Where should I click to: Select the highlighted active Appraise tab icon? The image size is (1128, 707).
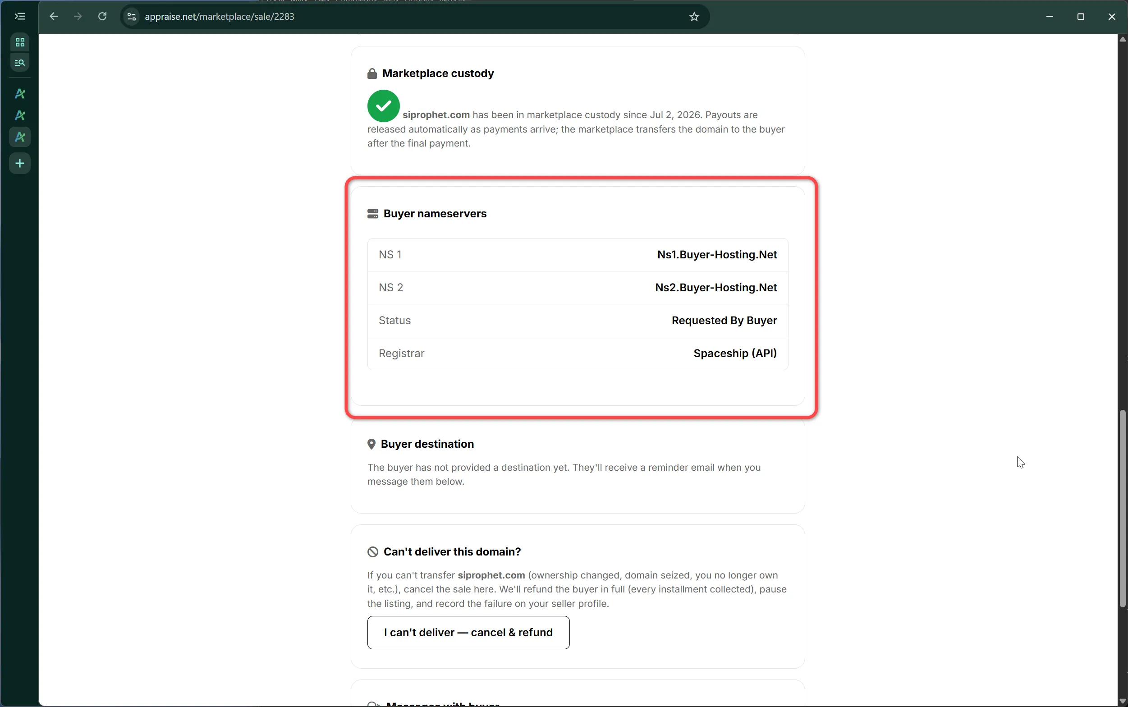click(20, 137)
